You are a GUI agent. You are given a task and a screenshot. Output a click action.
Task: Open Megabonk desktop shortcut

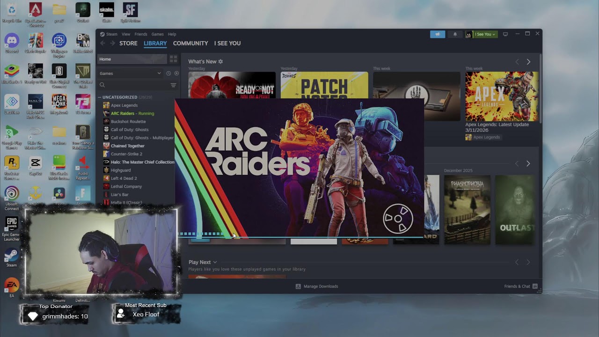59,104
